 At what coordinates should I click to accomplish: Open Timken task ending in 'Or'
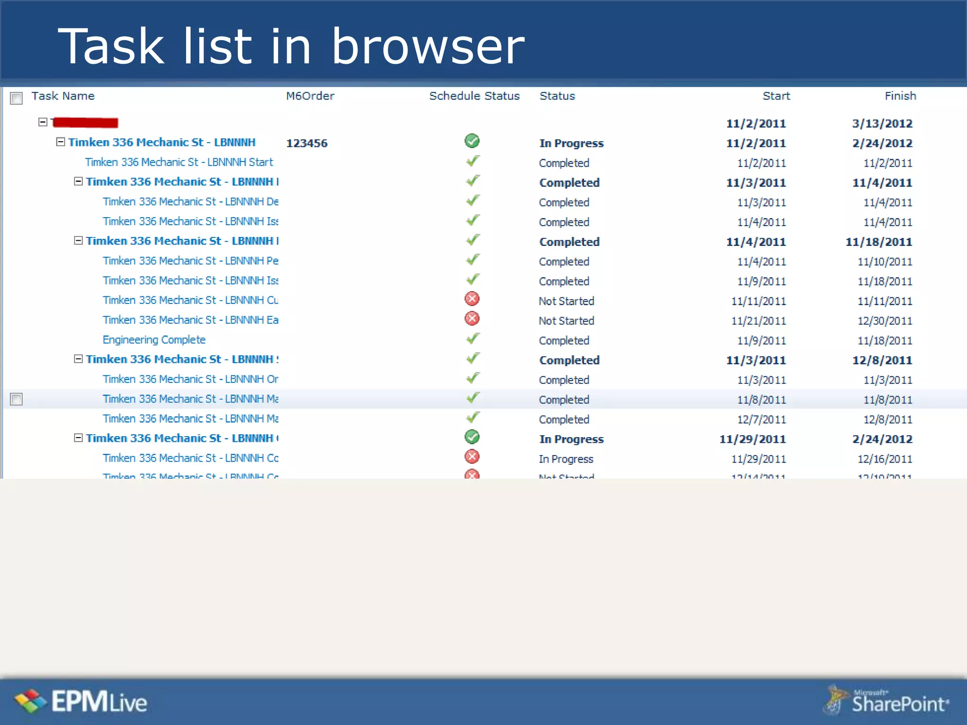point(190,379)
